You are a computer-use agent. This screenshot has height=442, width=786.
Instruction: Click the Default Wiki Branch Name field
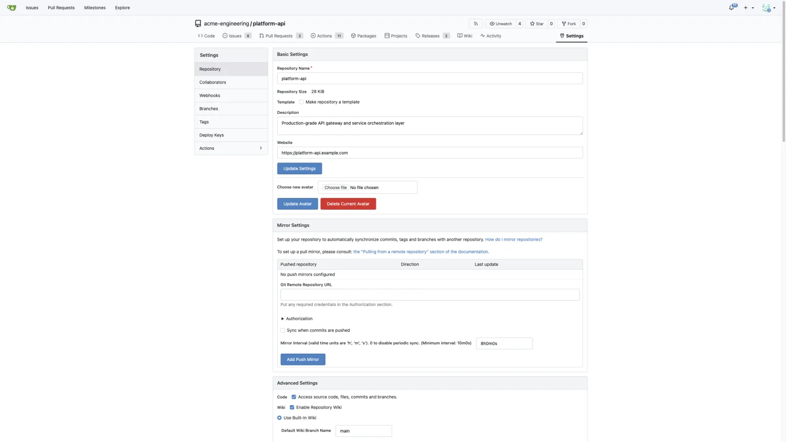364,431
